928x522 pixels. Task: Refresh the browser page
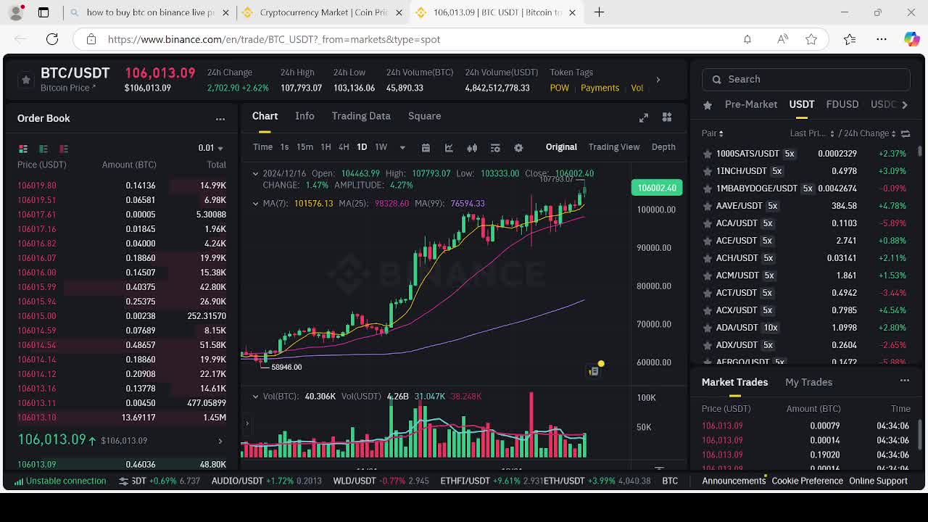click(x=52, y=39)
